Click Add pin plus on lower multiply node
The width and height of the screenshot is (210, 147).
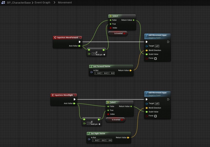[99, 124]
